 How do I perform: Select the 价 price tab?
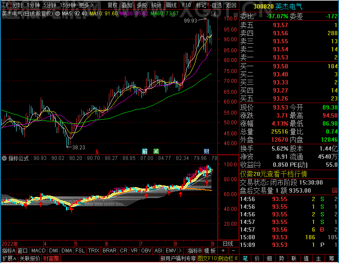pyautogui.click(x=257, y=258)
